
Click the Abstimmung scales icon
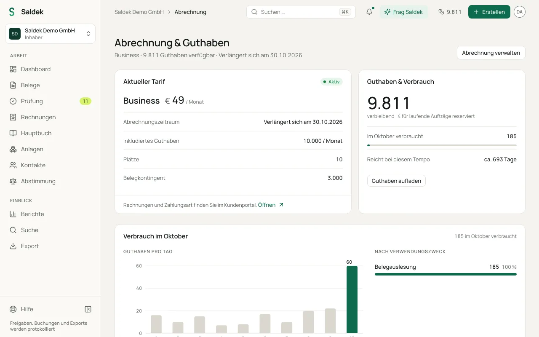click(x=13, y=181)
